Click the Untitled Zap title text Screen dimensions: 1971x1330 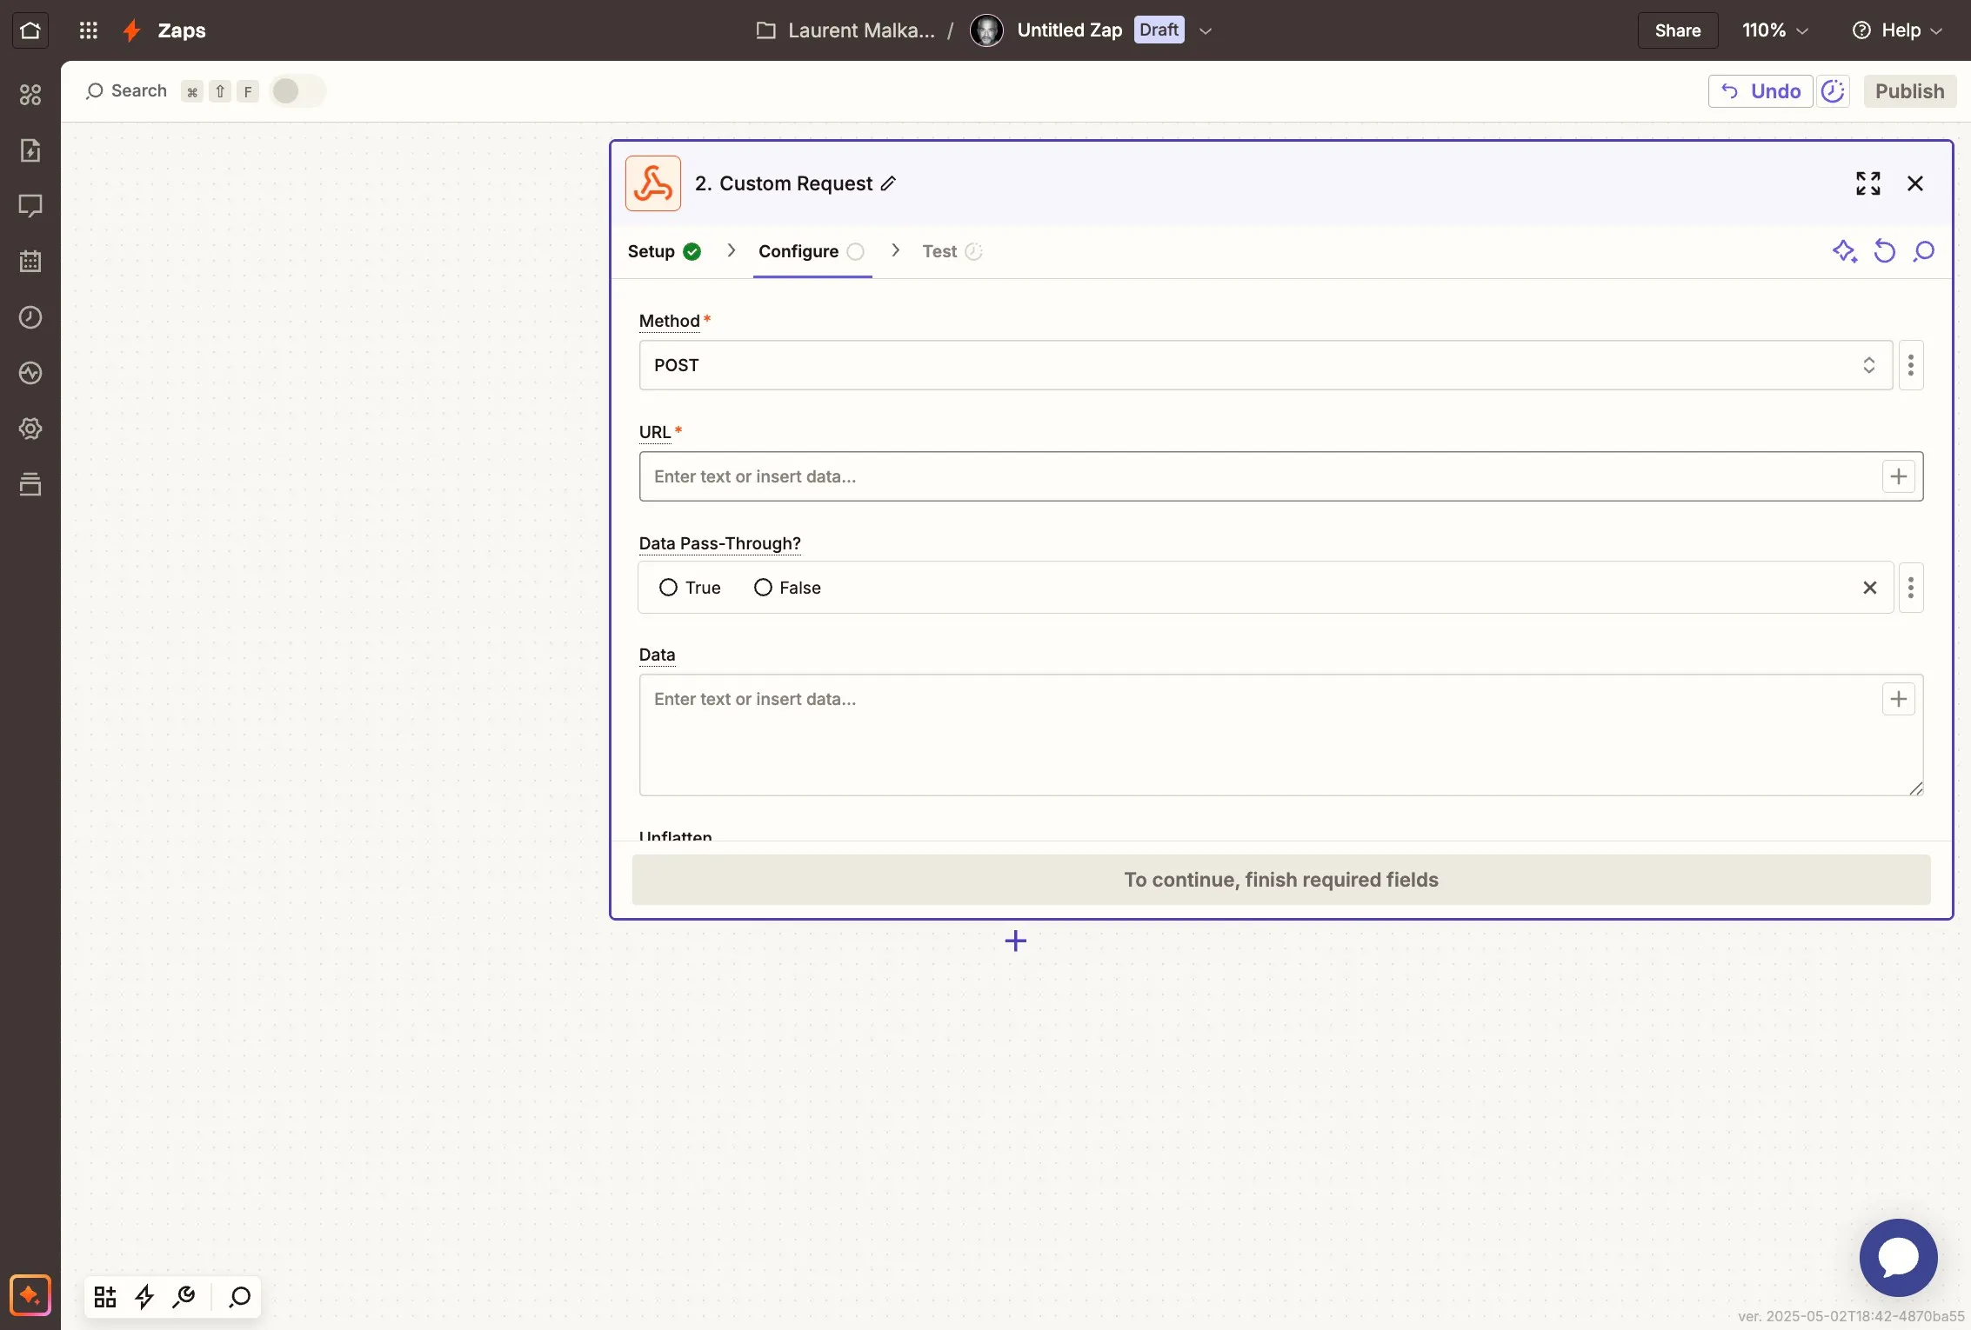pos(1070,30)
